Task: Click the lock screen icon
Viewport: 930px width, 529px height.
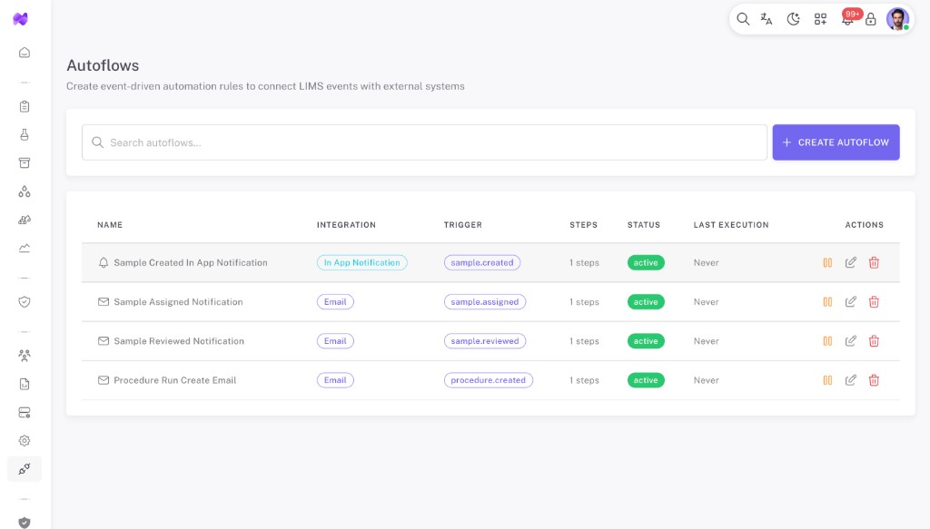Action: [x=871, y=19]
